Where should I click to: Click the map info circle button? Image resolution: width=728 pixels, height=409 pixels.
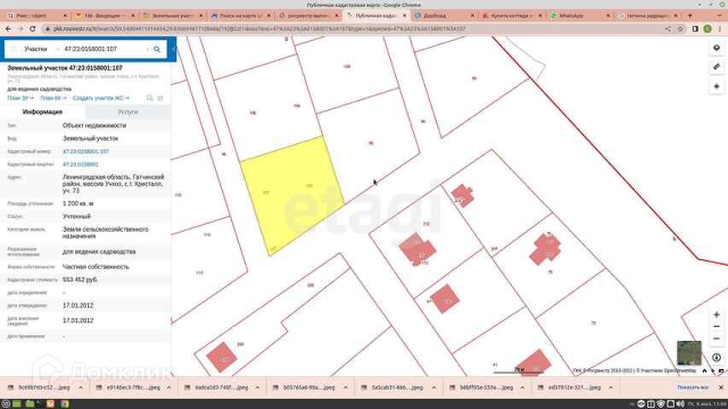[716, 358]
